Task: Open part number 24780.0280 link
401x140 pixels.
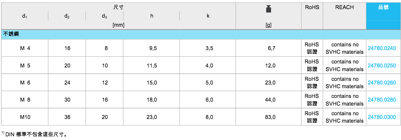Action: point(382,100)
